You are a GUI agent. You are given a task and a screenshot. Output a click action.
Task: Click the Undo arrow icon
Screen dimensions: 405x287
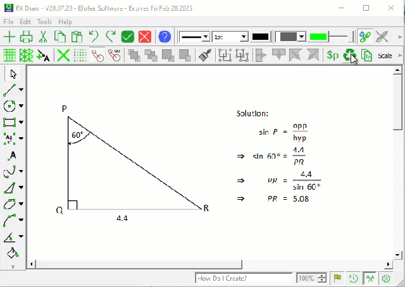(94, 37)
